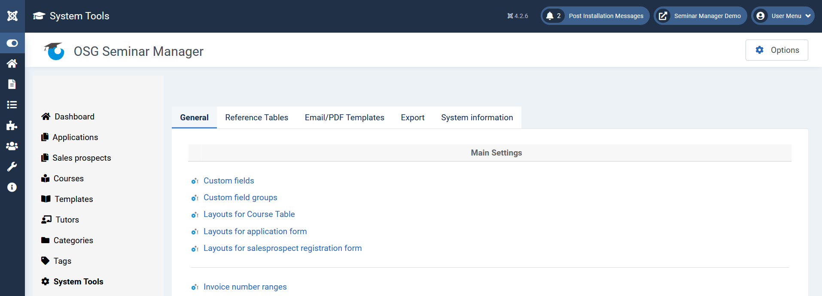Open the Seminar Manager Demo site link

click(700, 16)
